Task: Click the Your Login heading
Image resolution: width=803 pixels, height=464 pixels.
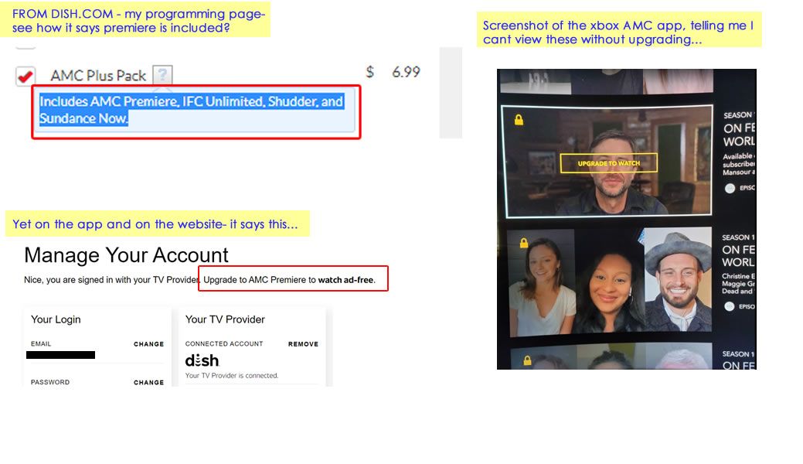Action: point(56,319)
